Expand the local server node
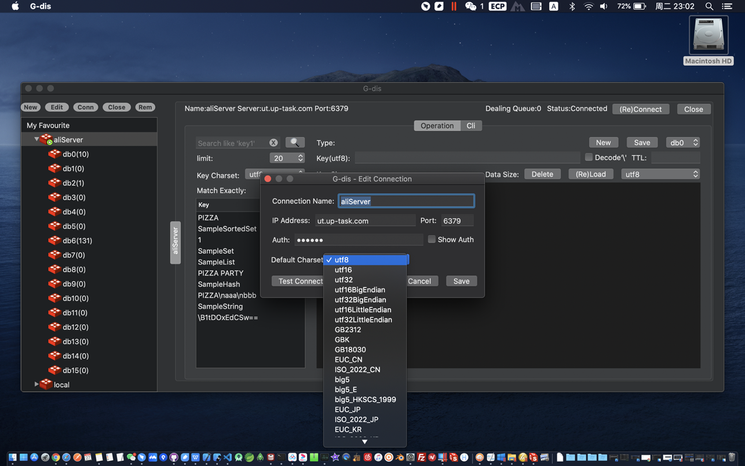 point(36,384)
